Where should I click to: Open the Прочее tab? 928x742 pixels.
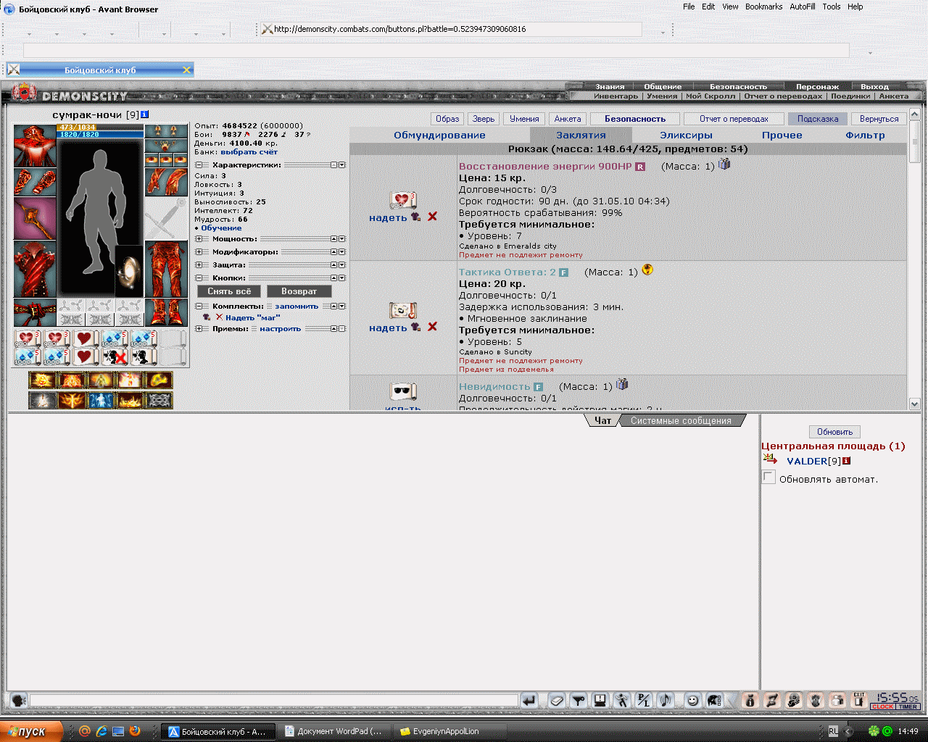[x=782, y=136]
